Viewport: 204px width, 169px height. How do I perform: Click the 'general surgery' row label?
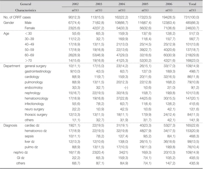point(35,66)
